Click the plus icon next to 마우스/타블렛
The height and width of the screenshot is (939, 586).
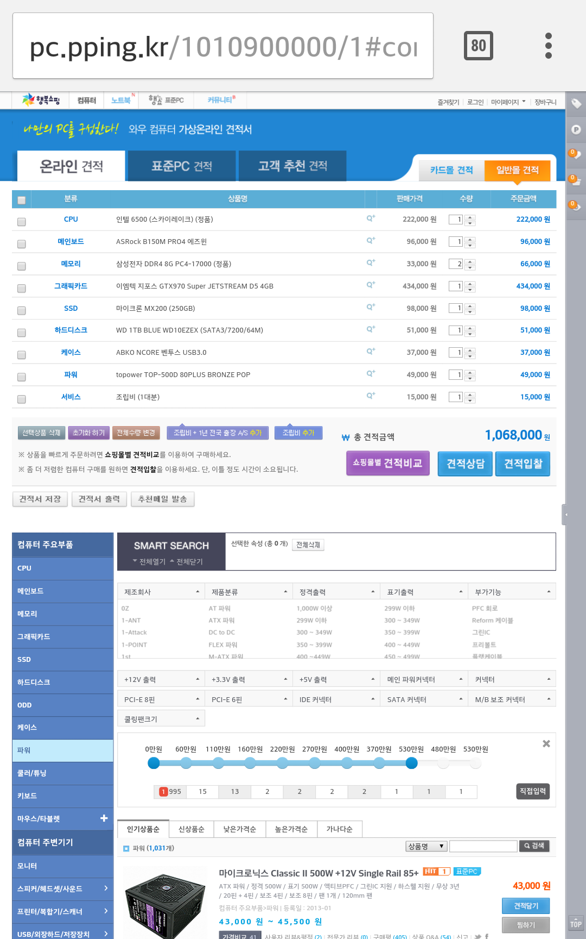[x=104, y=818]
